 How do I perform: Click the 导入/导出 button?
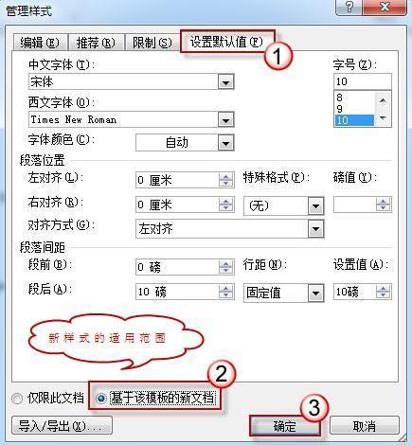62,425
